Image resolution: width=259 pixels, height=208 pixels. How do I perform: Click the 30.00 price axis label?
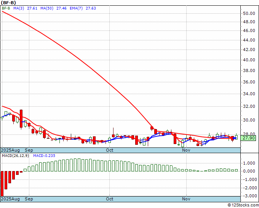coord(249,120)
